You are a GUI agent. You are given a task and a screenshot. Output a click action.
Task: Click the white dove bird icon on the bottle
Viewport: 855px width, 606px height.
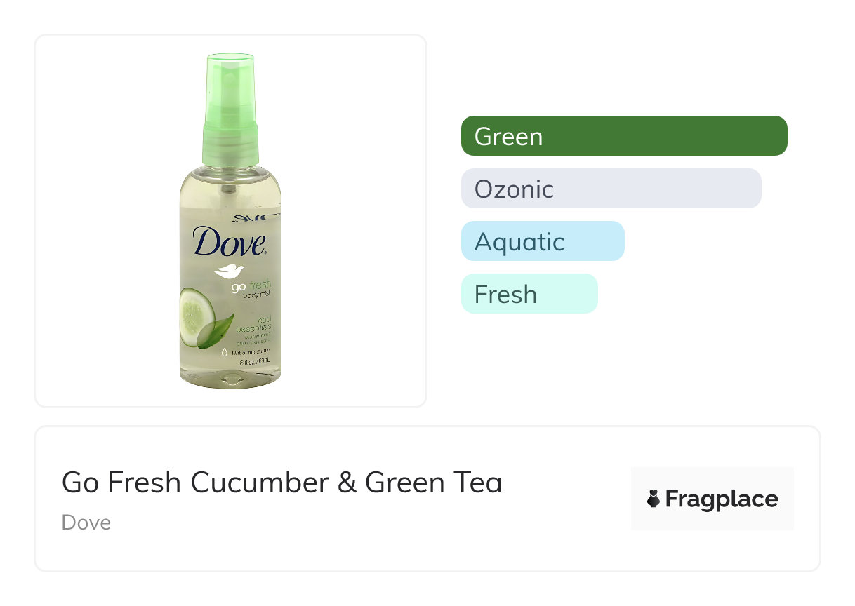228,271
